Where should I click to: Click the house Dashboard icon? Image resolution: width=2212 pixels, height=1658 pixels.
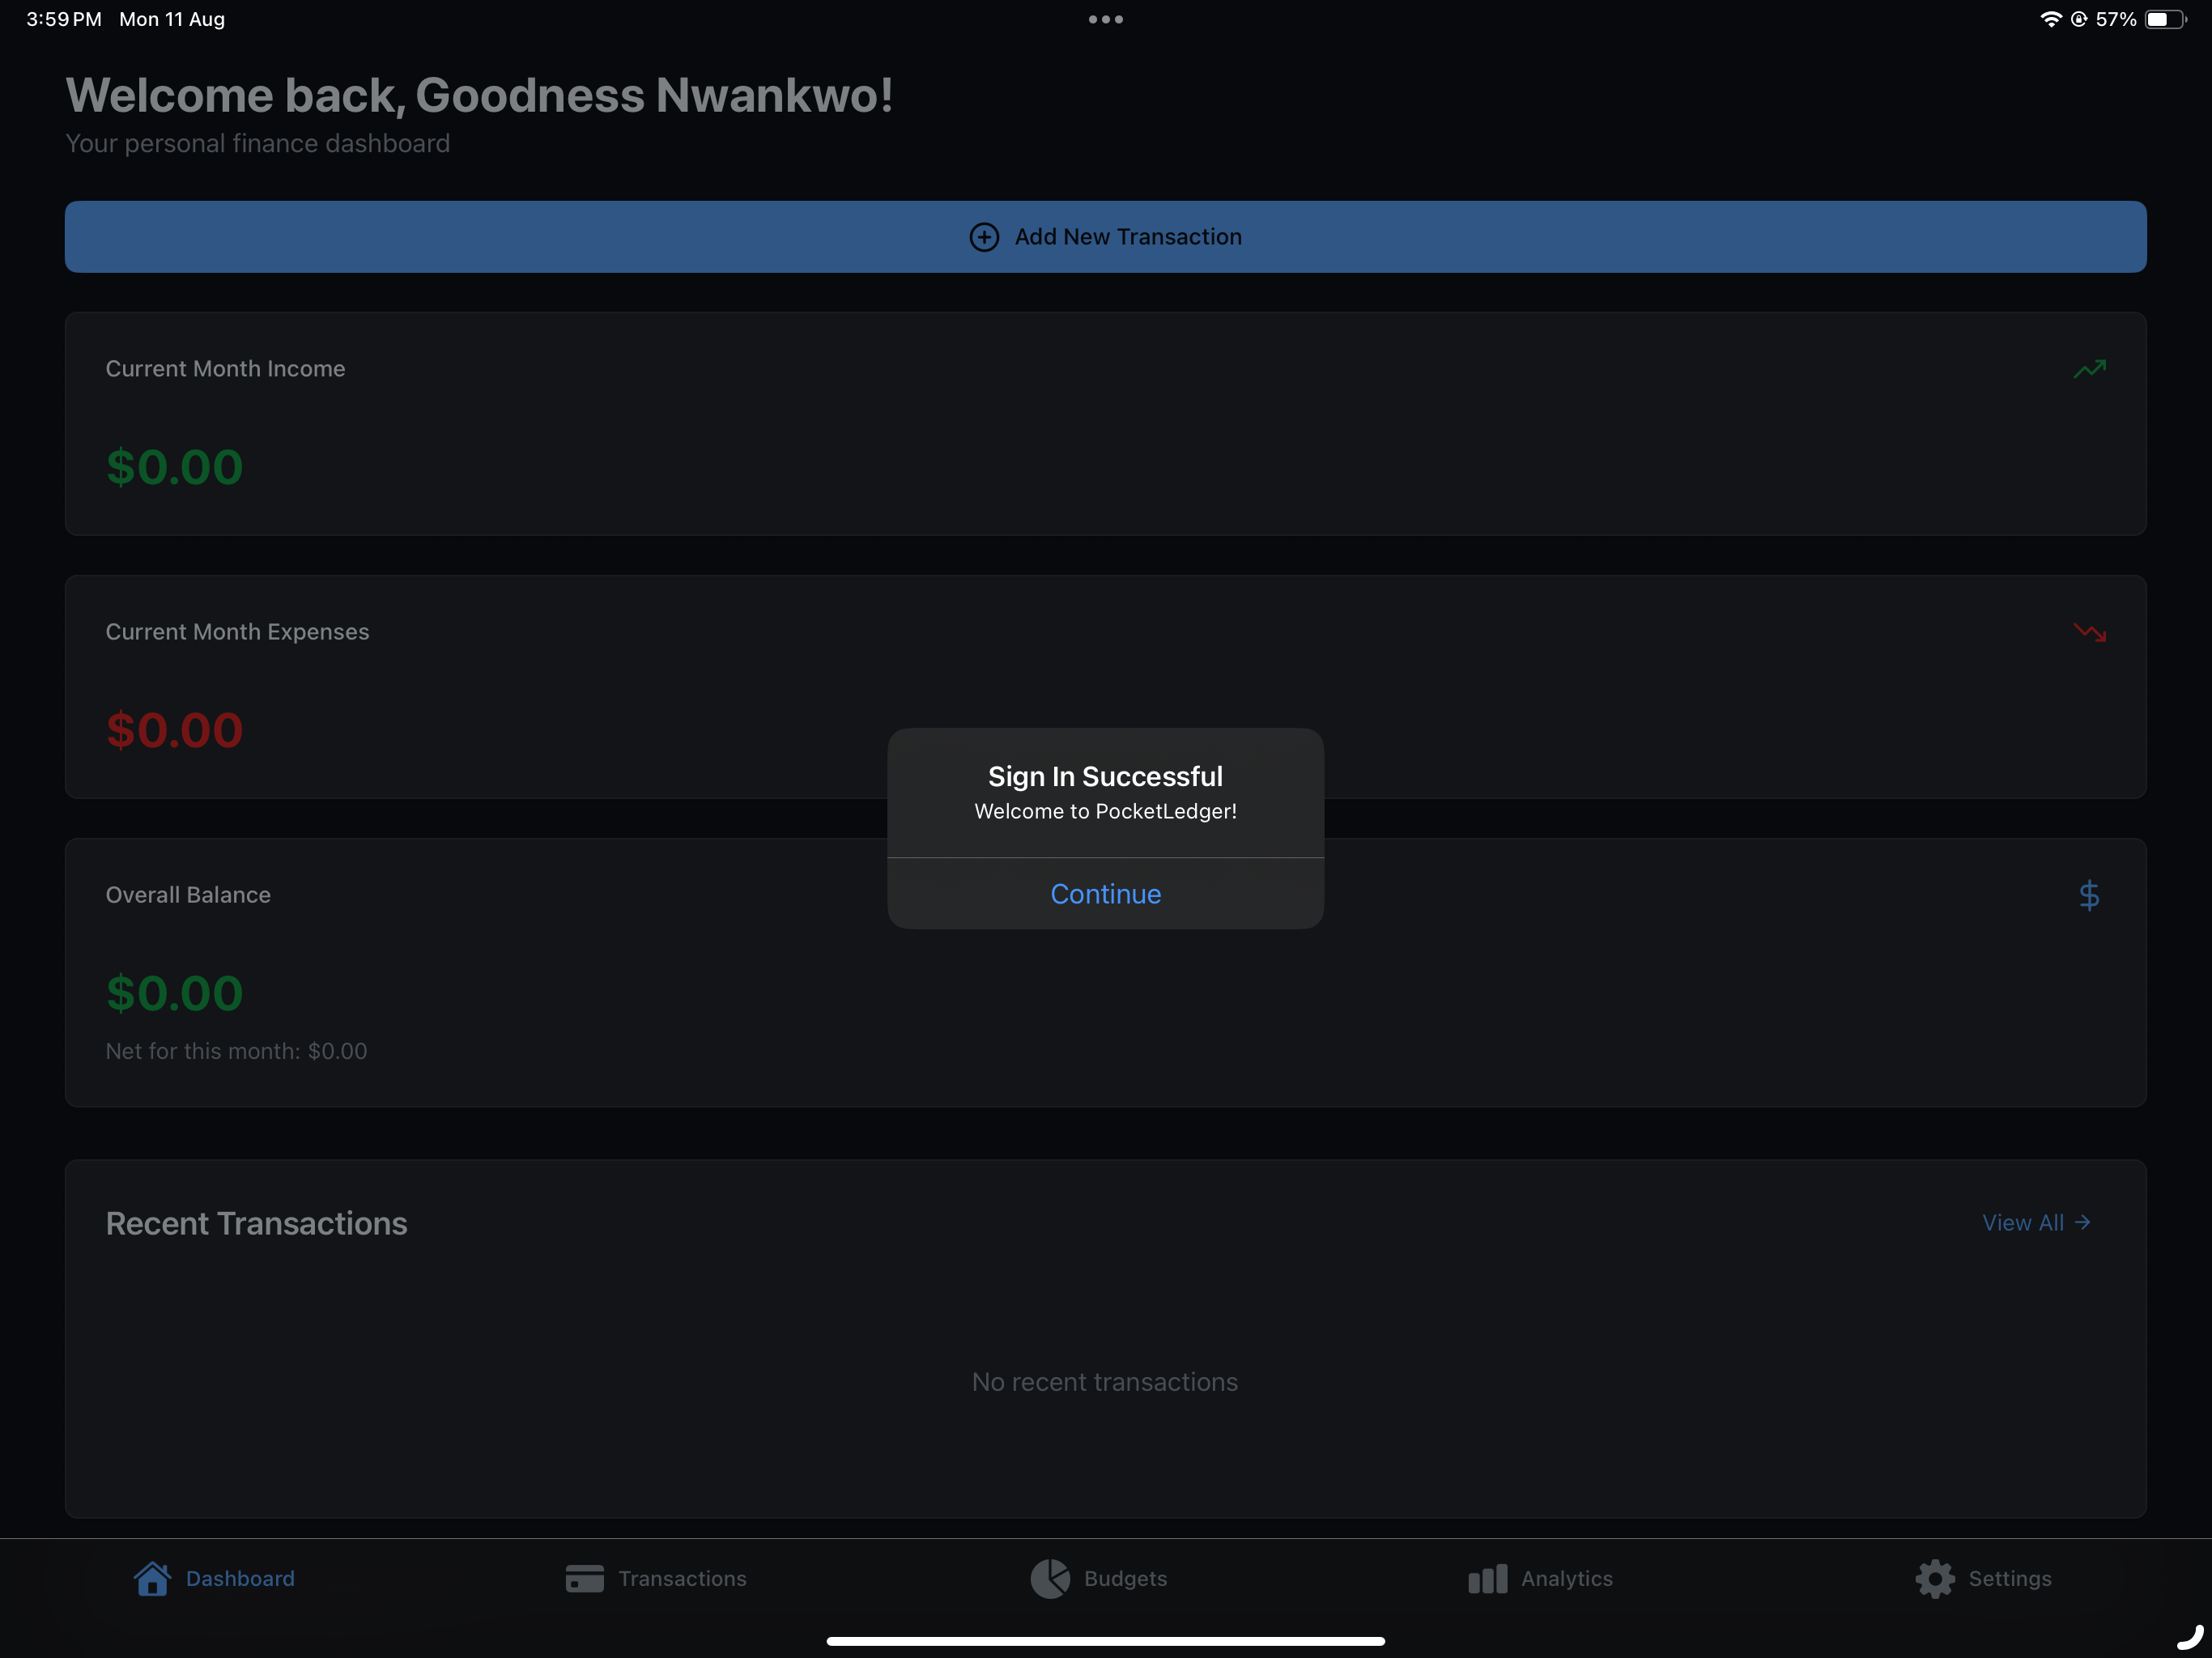click(152, 1578)
